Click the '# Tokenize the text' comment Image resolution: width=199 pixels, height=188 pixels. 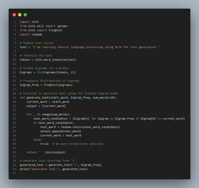click(x=36, y=56)
